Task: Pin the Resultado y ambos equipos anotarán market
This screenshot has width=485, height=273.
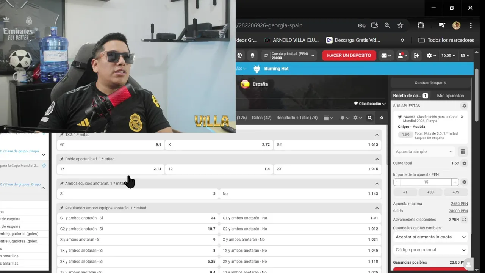Action: [62, 208]
